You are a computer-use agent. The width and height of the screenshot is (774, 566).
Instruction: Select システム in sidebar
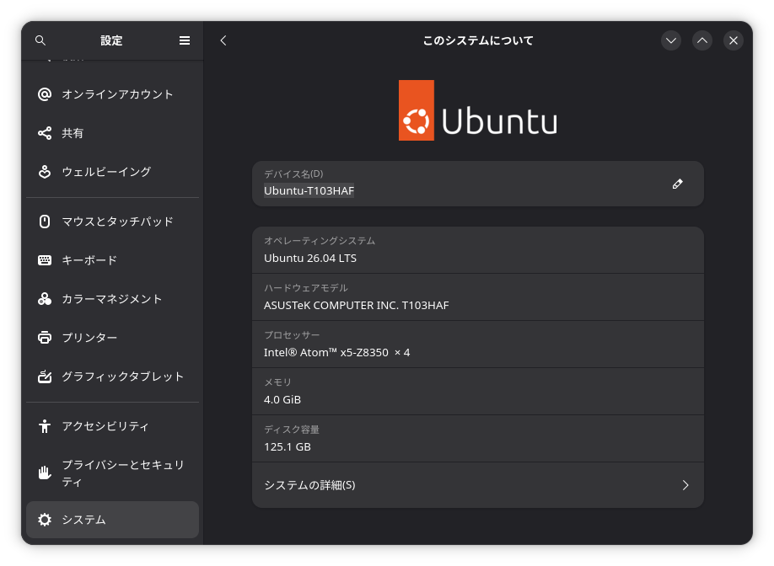tap(112, 520)
